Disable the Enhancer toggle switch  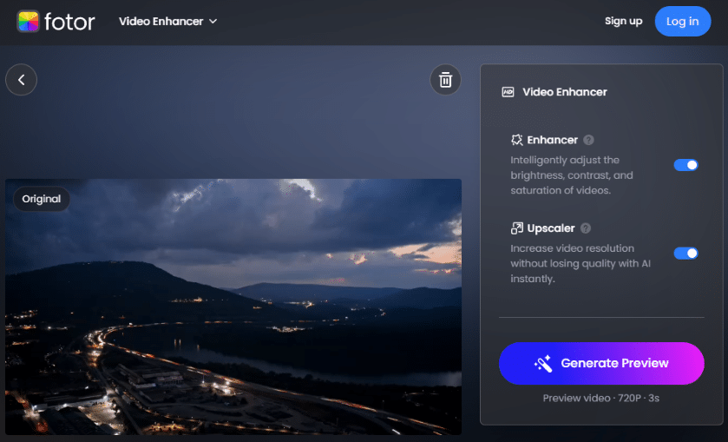[685, 165]
